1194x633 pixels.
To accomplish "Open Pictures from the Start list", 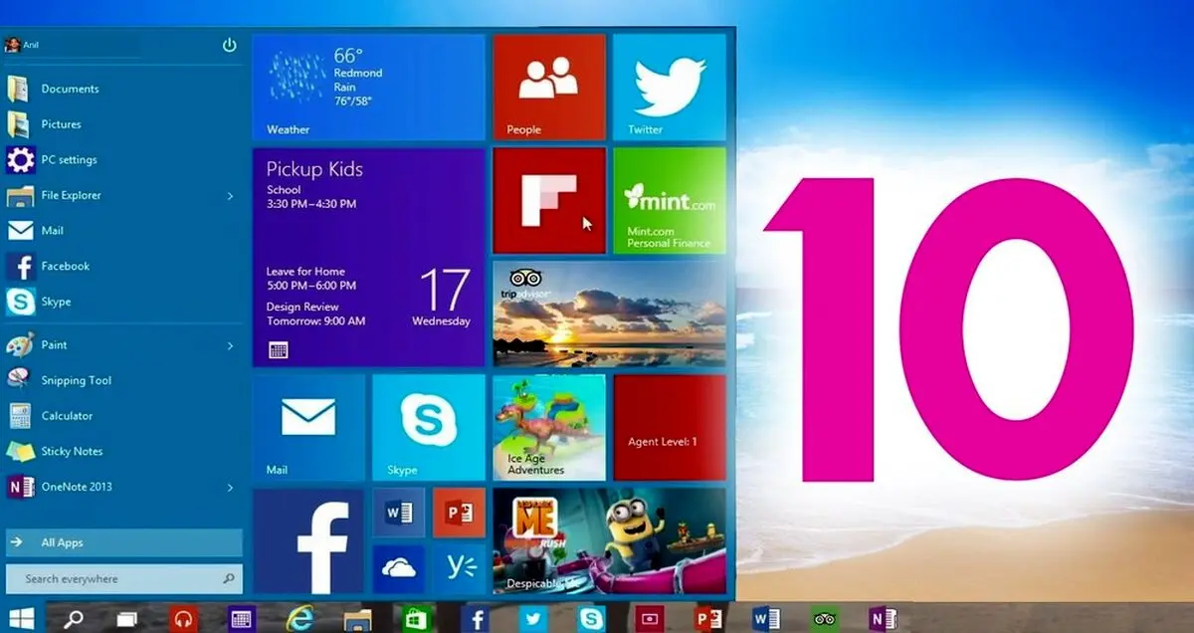I will pos(123,124).
